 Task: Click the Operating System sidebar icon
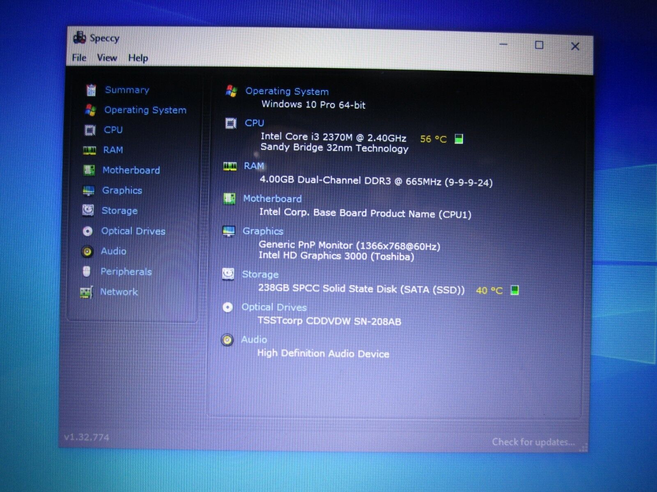click(90, 110)
